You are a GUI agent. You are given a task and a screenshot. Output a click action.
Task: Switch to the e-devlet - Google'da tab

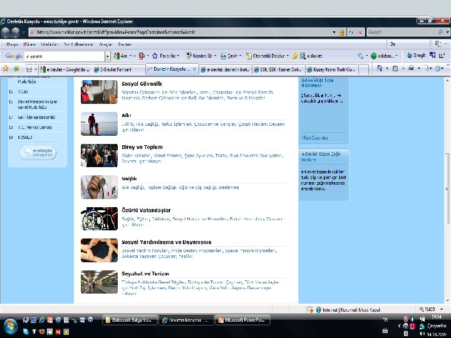coord(65,69)
